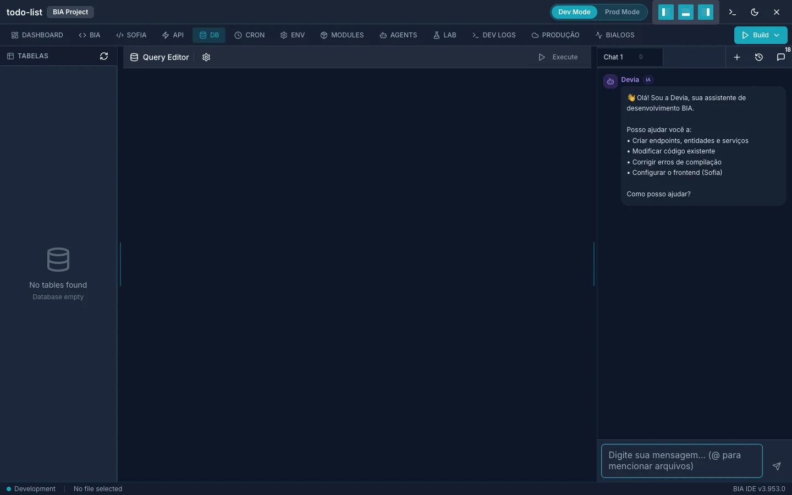This screenshot has height=495, width=792.
Task: Open Query Editor settings gear
Action: (x=206, y=57)
